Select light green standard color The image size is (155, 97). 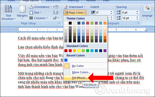(83, 51)
